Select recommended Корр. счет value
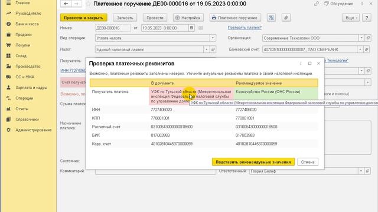The width and height of the screenshot is (378, 212). (256, 144)
